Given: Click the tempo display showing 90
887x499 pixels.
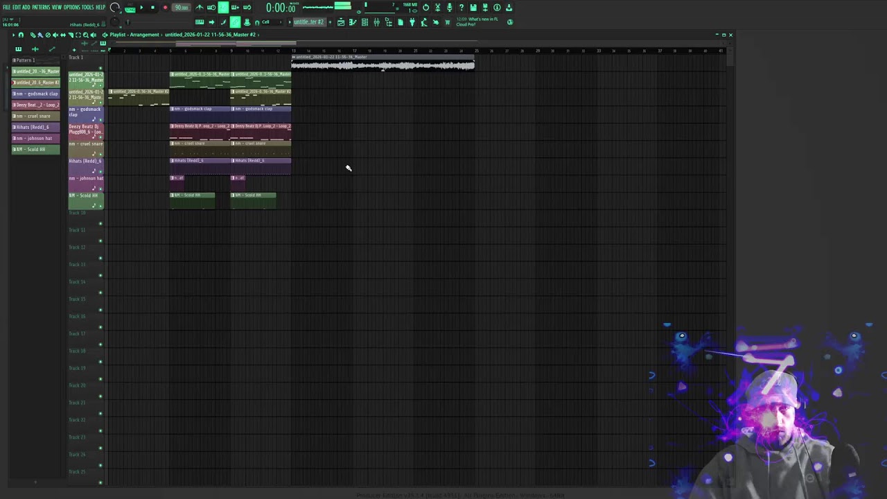Looking at the screenshot, I should (182, 8).
